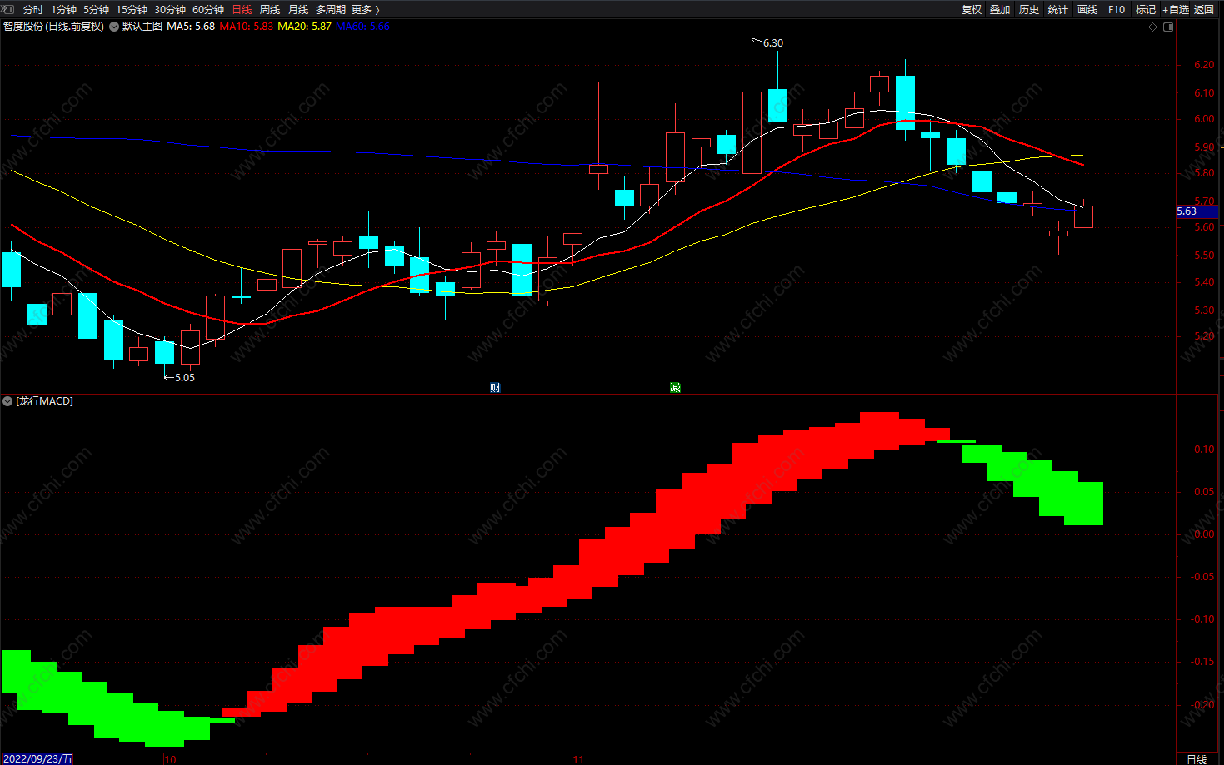Click the blue MA60: 5.66 label
Viewport: 1224px width, 765px height.
click(362, 27)
